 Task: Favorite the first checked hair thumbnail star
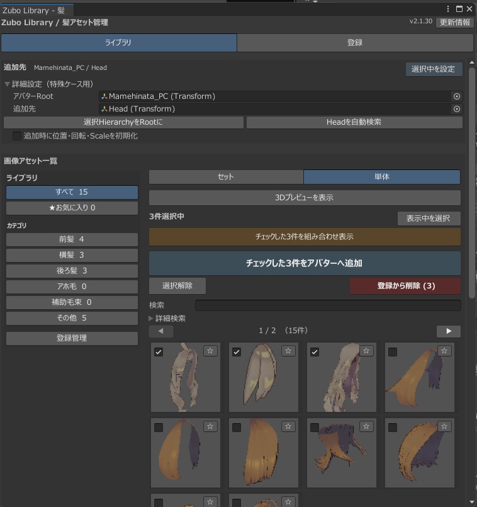pos(210,351)
